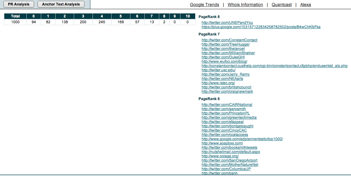Visit the Quantcast link

(282, 5)
